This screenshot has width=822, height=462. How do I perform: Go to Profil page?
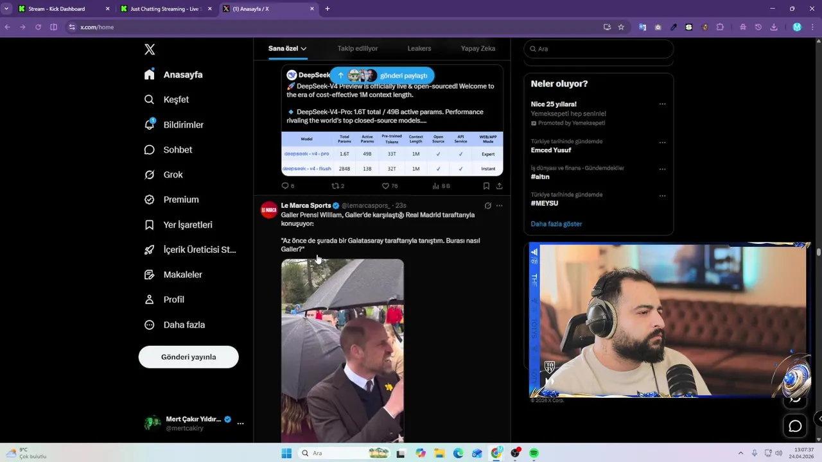[164, 300]
